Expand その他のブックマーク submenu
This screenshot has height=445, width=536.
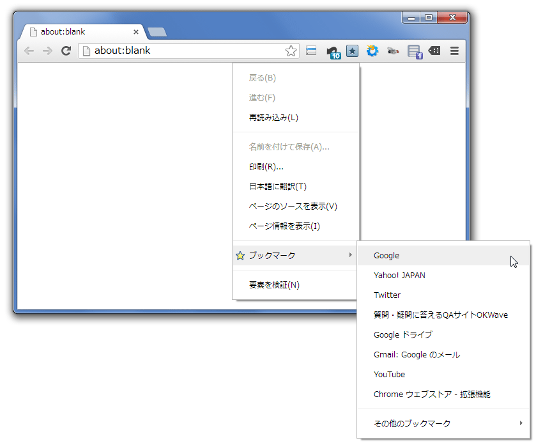tap(443, 424)
